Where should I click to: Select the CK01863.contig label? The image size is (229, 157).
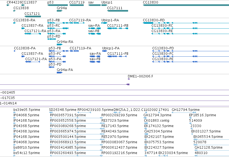(157, 121)
